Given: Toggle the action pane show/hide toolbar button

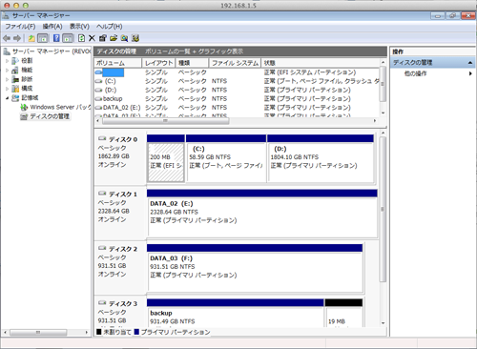Looking at the screenshot, I should coord(68,38).
